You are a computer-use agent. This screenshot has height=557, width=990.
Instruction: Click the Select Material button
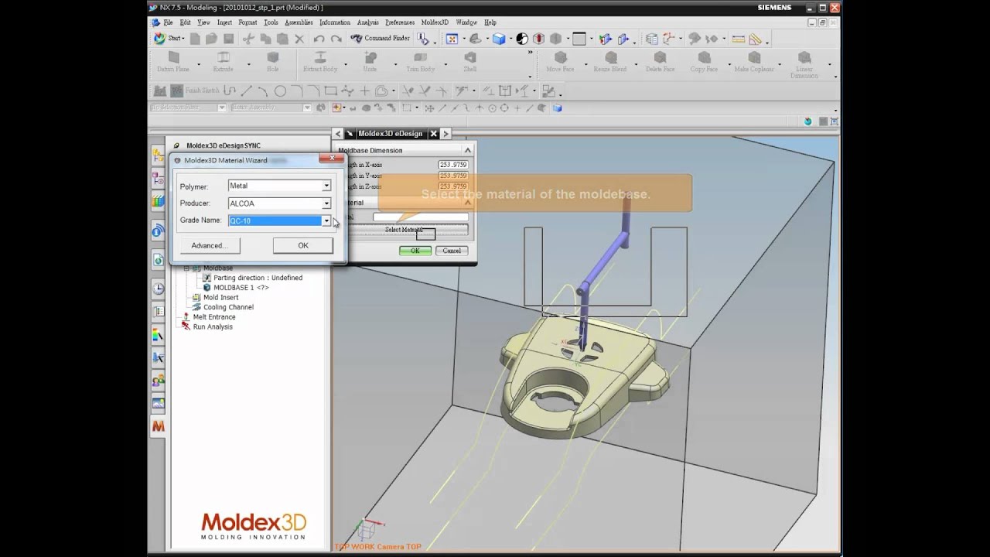pos(404,230)
